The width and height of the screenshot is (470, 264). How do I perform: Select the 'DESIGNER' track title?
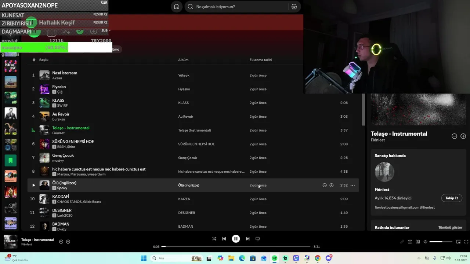tap(62, 210)
